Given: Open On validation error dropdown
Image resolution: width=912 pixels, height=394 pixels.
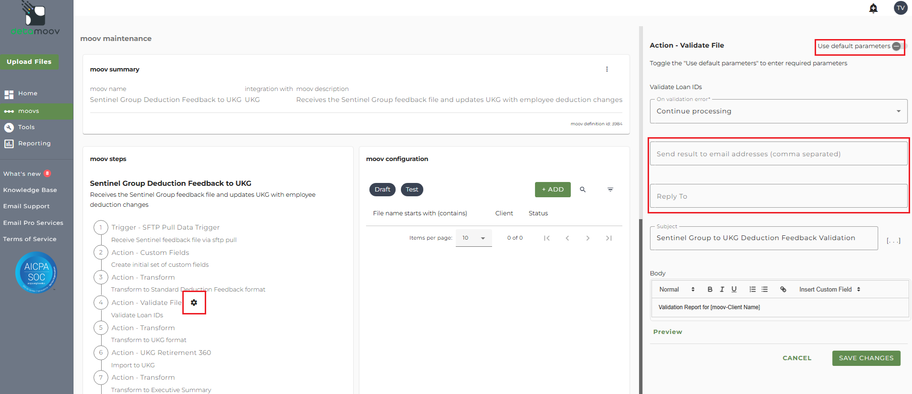Looking at the screenshot, I should [778, 111].
